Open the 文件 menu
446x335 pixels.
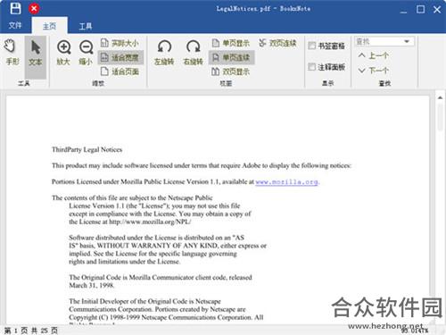(15, 26)
